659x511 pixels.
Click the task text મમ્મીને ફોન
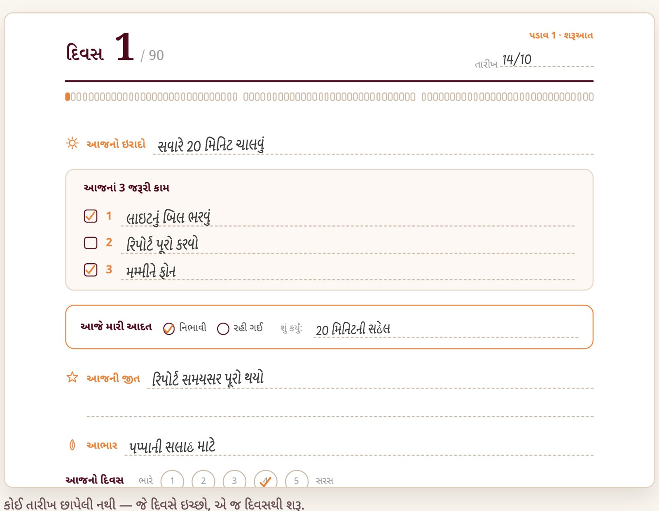pos(151,271)
